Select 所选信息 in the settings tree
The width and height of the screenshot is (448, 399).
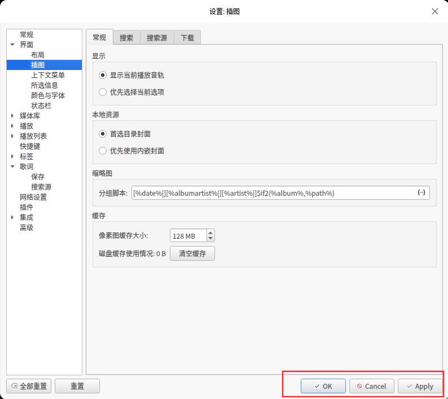click(44, 85)
